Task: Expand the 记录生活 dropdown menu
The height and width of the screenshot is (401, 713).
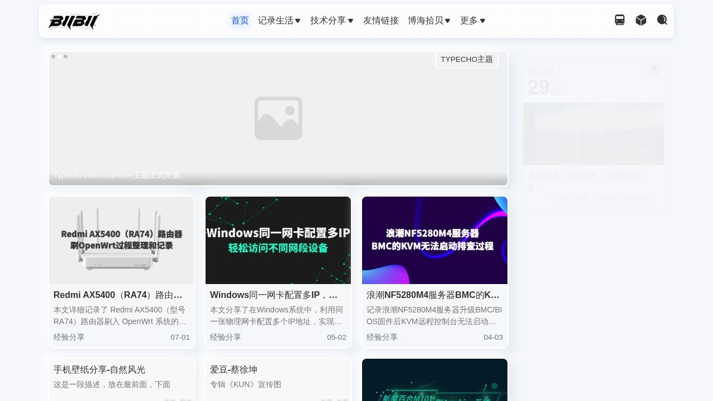Action: [x=279, y=21]
